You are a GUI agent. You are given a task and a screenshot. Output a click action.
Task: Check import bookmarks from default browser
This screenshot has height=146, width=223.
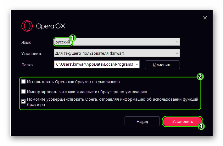point(24,92)
